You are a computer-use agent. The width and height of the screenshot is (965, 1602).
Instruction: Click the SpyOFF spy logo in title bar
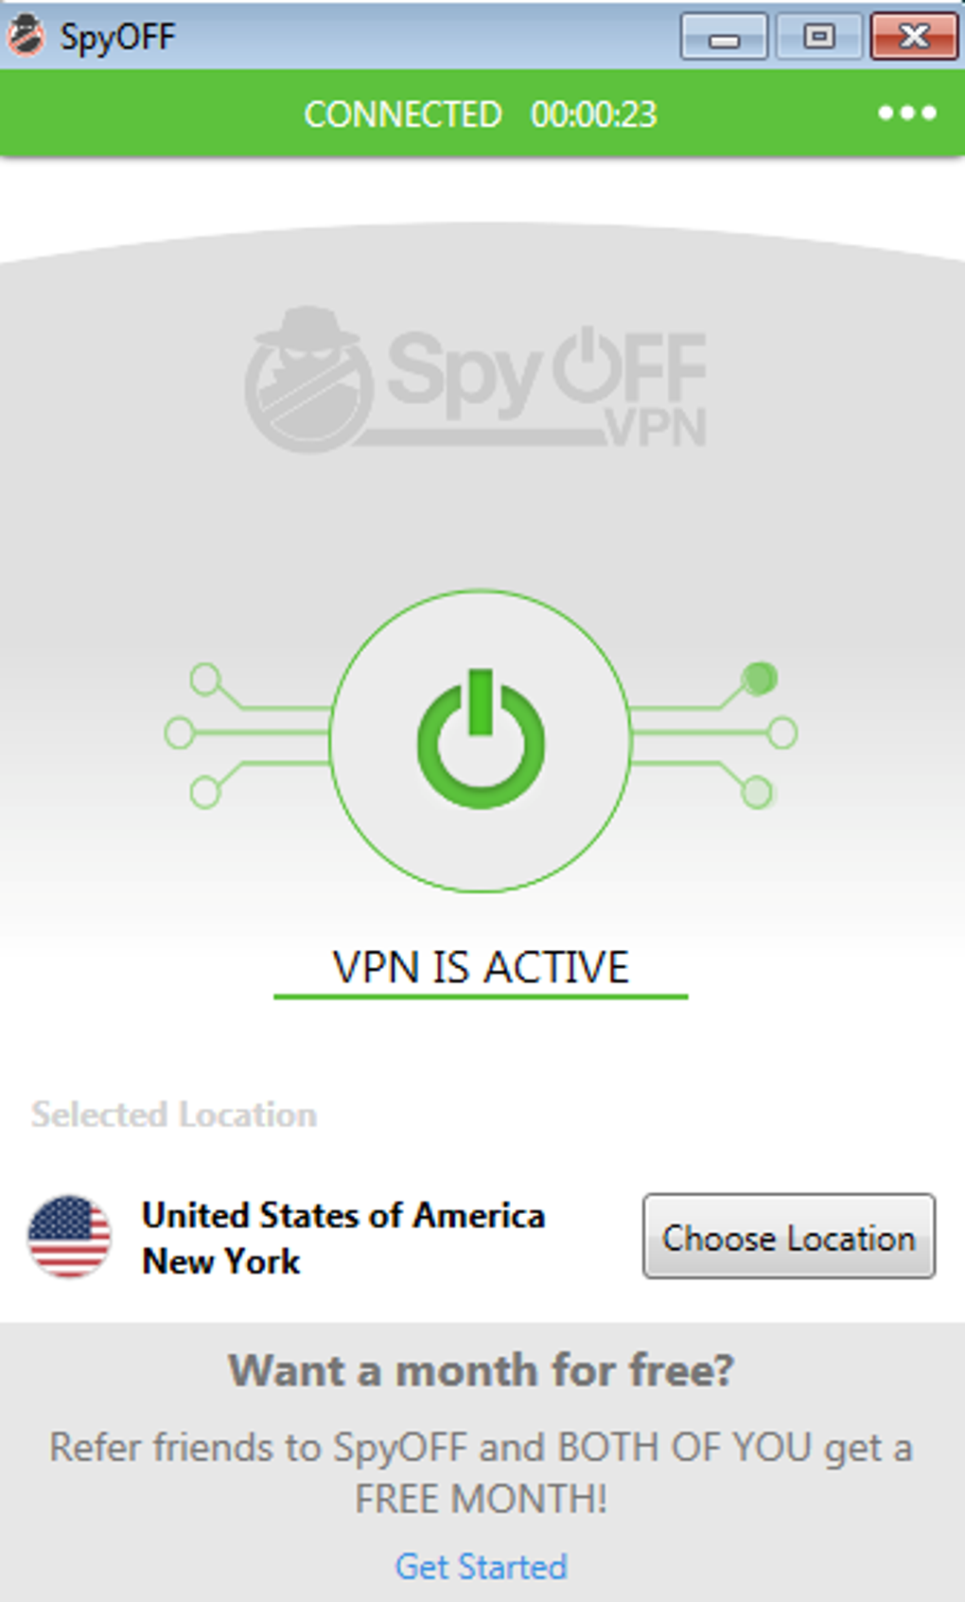tap(26, 36)
